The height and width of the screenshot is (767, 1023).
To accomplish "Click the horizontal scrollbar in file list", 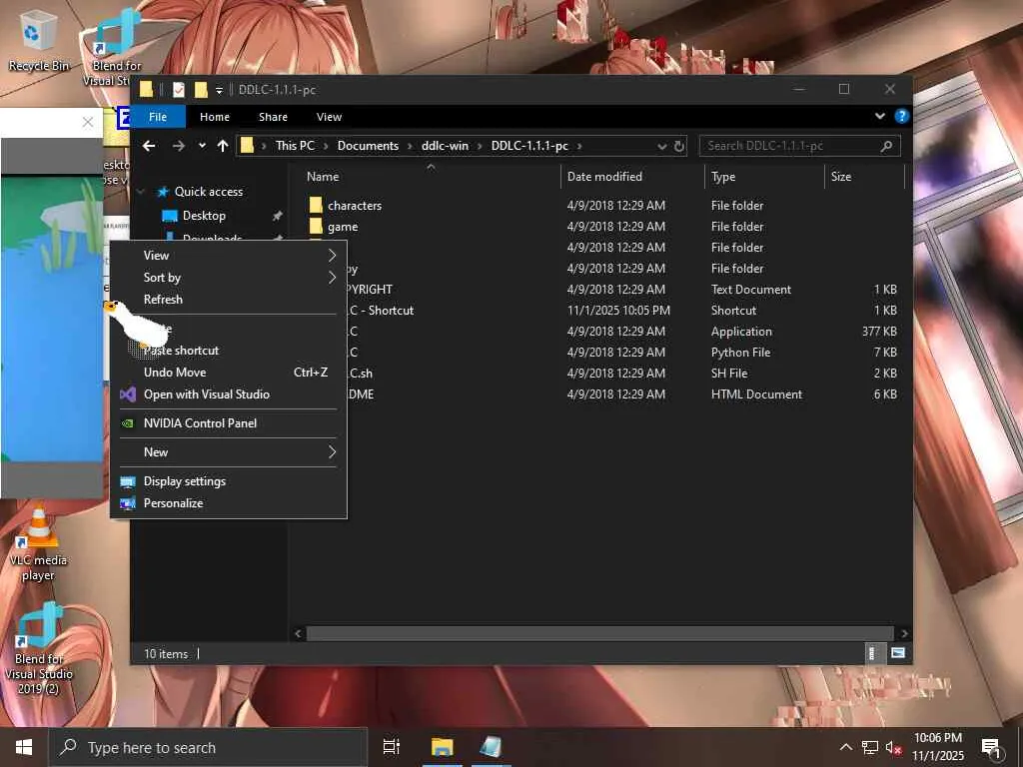I will tap(599, 633).
